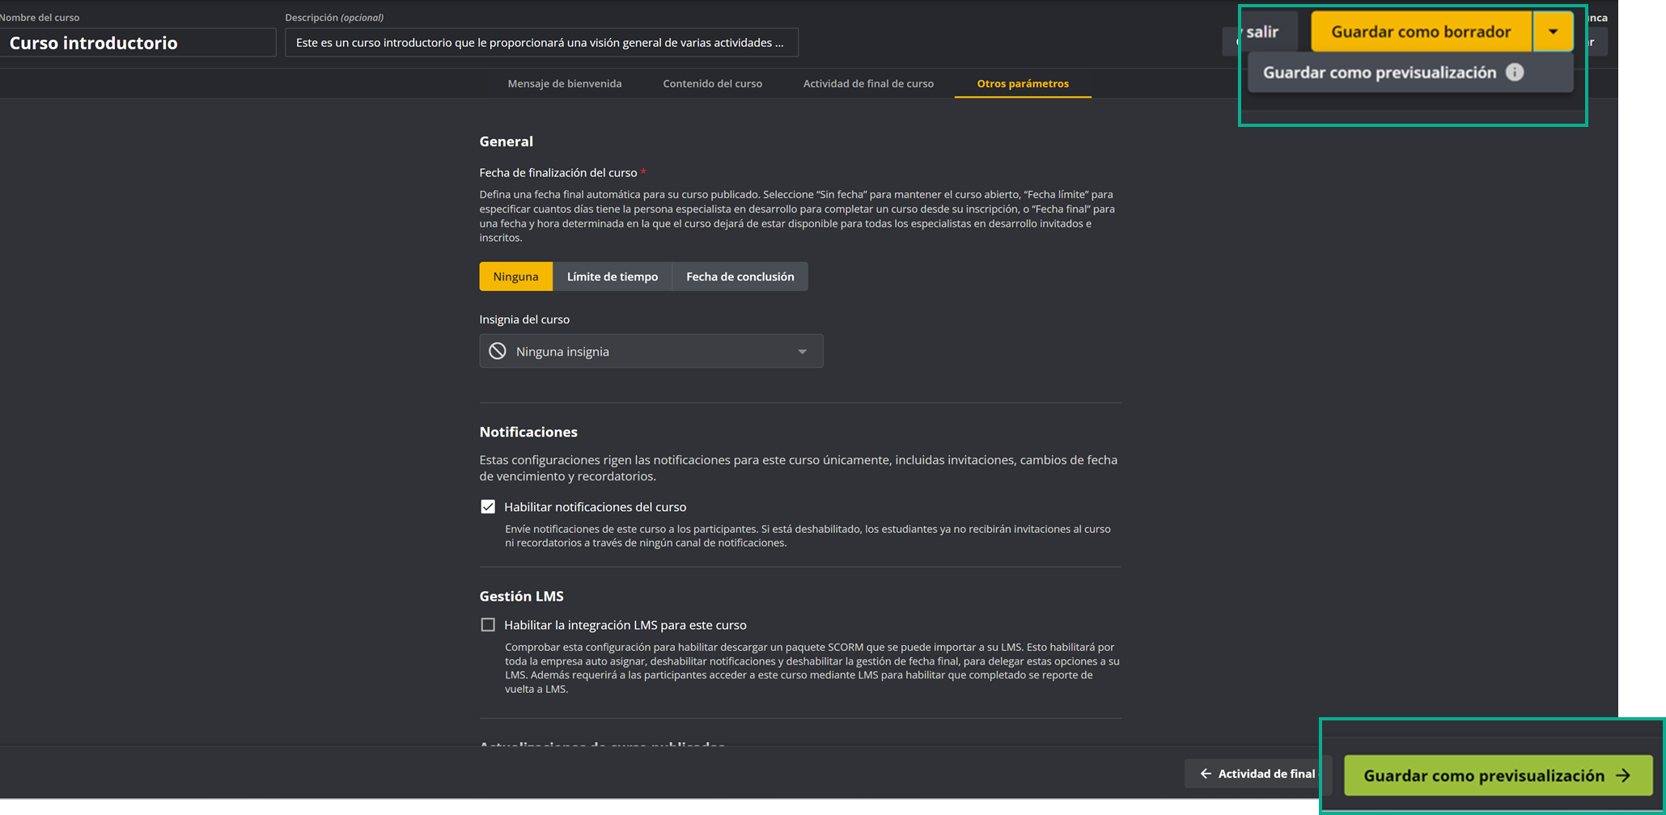Click the Insignia del curso label
Image resolution: width=1666 pixels, height=815 pixels.
[524, 319]
